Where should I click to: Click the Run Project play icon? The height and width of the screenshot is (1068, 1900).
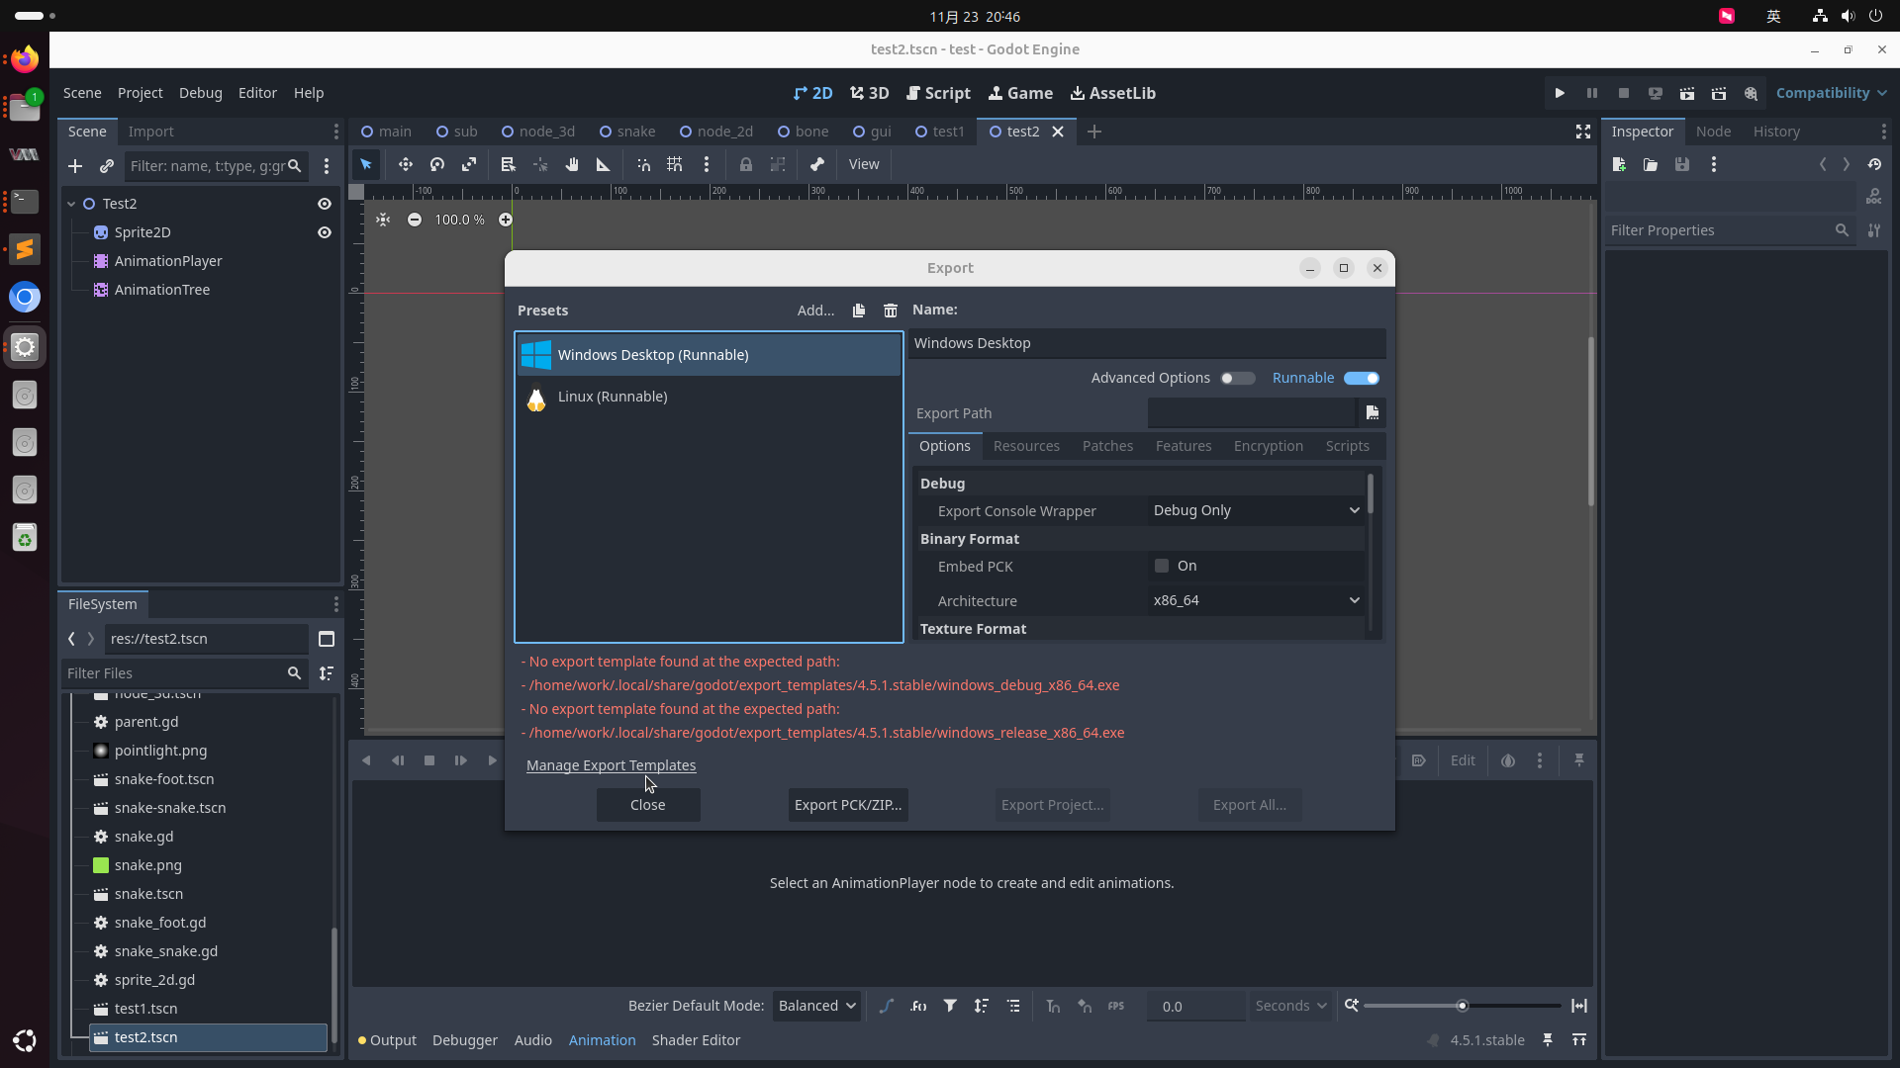point(1560,93)
